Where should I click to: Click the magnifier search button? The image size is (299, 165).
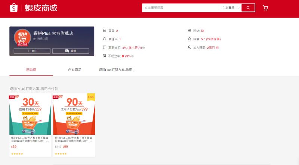tap(248, 8)
